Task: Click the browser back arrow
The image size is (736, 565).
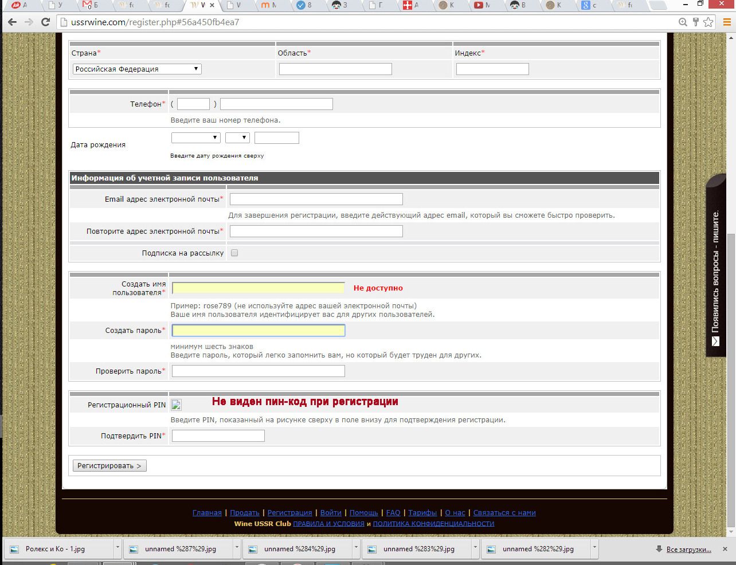Action: (x=12, y=22)
